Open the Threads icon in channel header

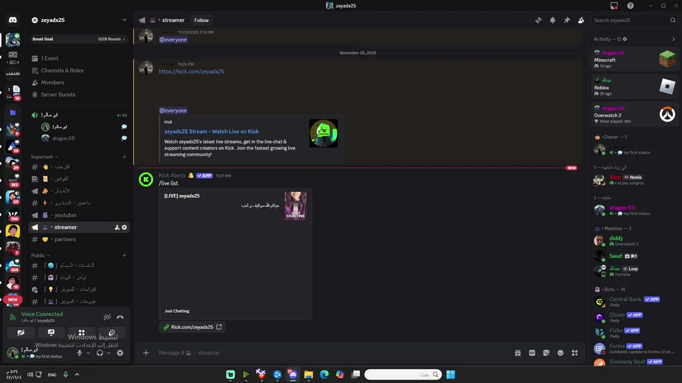click(x=538, y=20)
